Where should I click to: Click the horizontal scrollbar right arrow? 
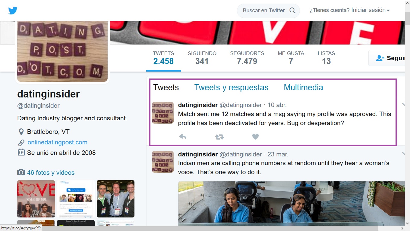click(x=402, y=228)
